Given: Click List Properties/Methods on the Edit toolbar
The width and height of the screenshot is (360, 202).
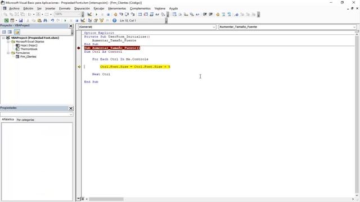Looking at the screenshot, I should pos(174,15).
